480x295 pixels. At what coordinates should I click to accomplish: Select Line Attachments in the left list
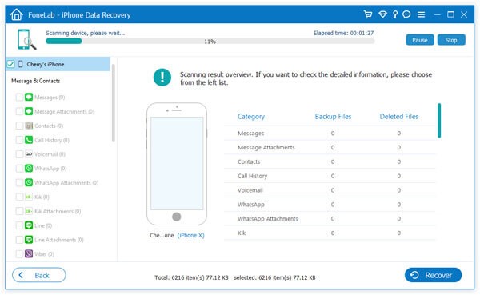pyautogui.click(x=58, y=240)
